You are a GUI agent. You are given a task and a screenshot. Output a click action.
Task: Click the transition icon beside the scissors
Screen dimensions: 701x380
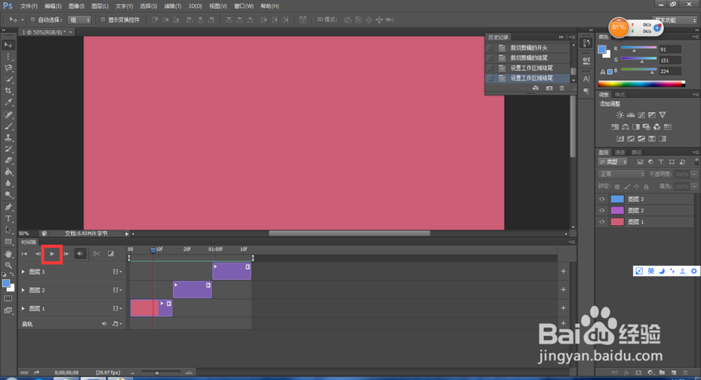click(111, 253)
